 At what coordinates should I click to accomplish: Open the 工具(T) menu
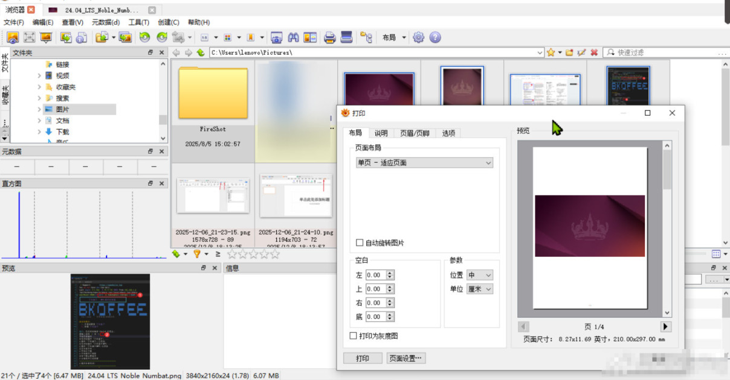(139, 22)
